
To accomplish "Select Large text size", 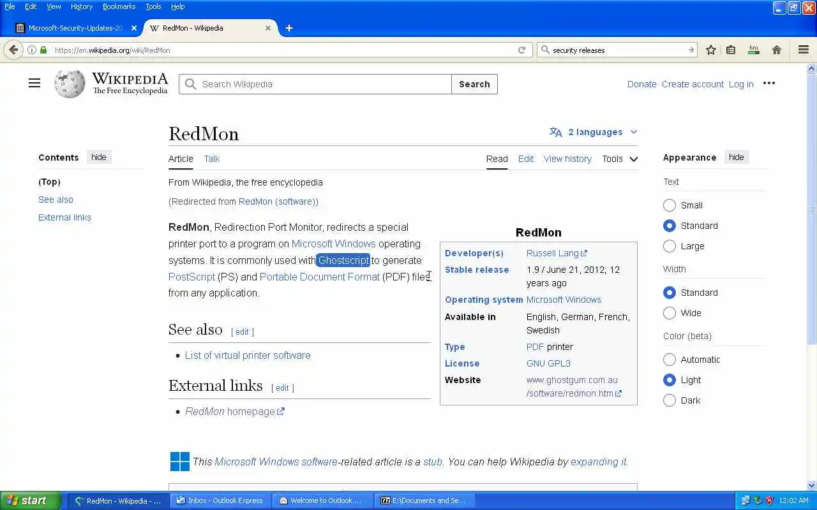I will 670,246.
